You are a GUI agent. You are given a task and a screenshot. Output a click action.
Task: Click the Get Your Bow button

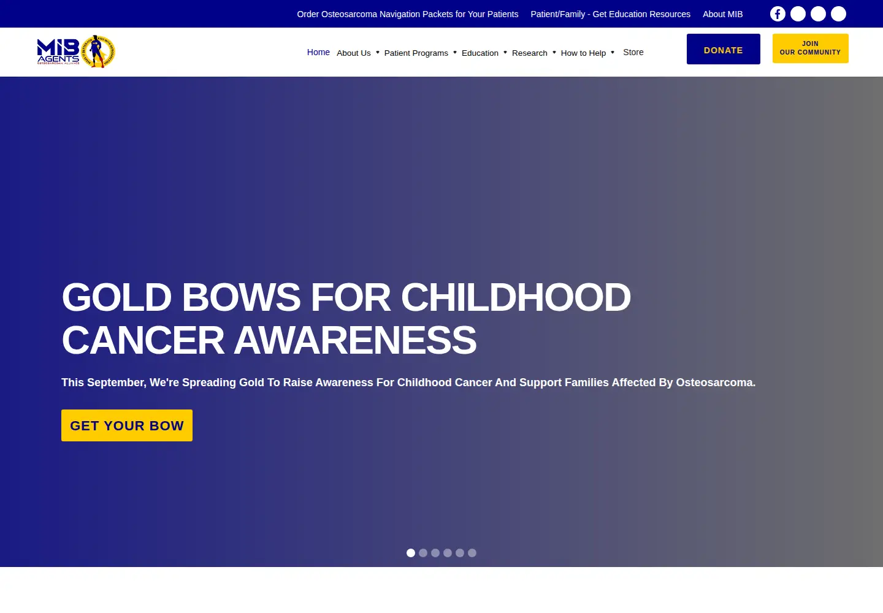point(127,425)
